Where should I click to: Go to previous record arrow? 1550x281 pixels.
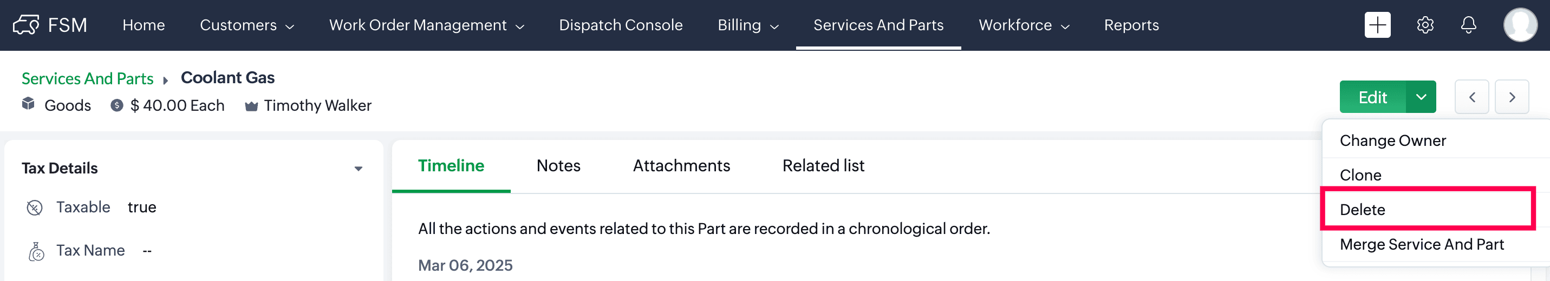(x=1472, y=97)
